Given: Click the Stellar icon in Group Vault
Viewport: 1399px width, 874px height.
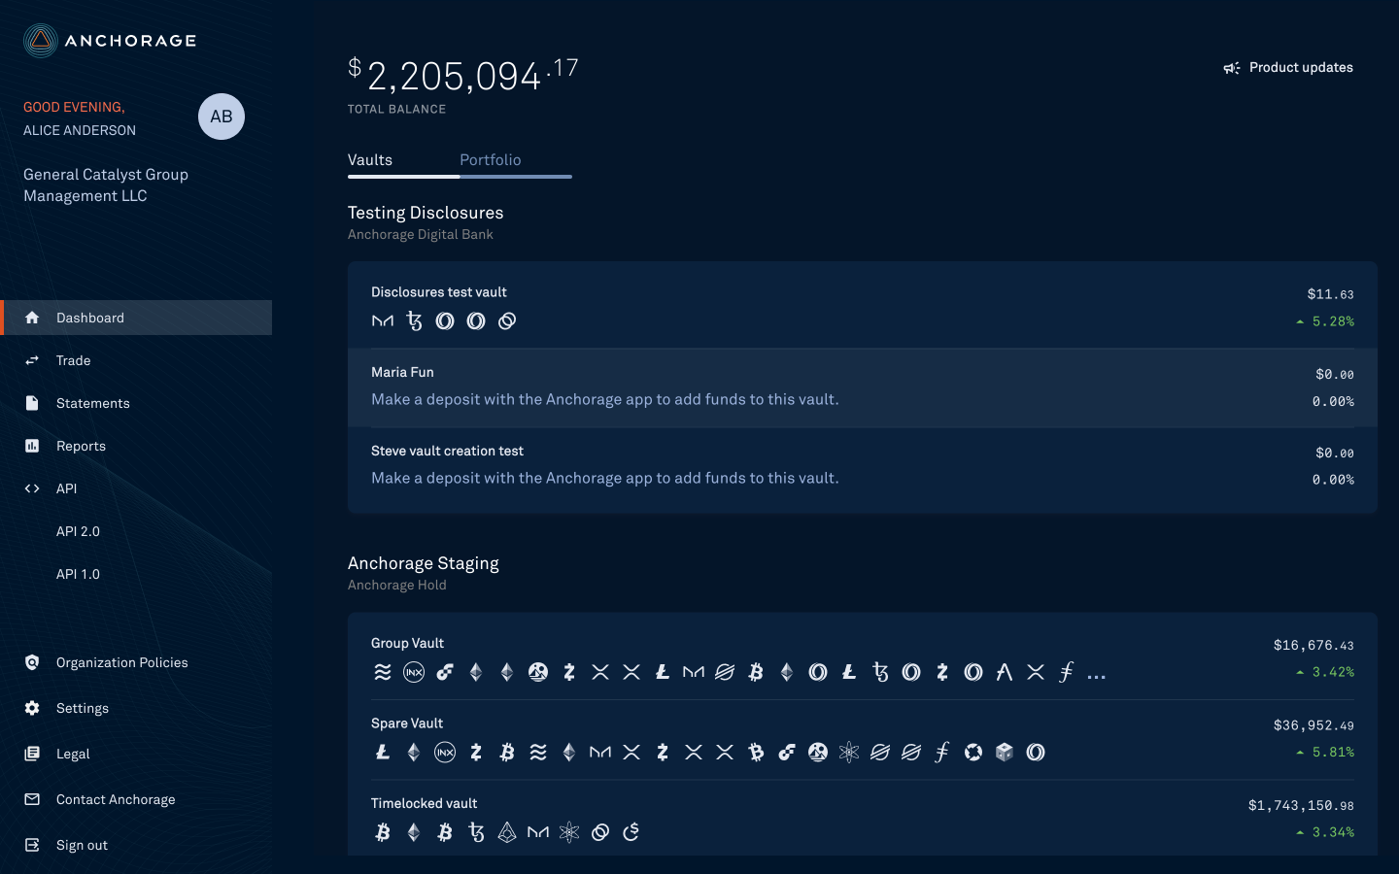Looking at the screenshot, I should [725, 672].
